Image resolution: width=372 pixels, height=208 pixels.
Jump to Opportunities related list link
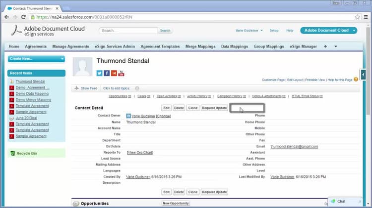coord(120,96)
